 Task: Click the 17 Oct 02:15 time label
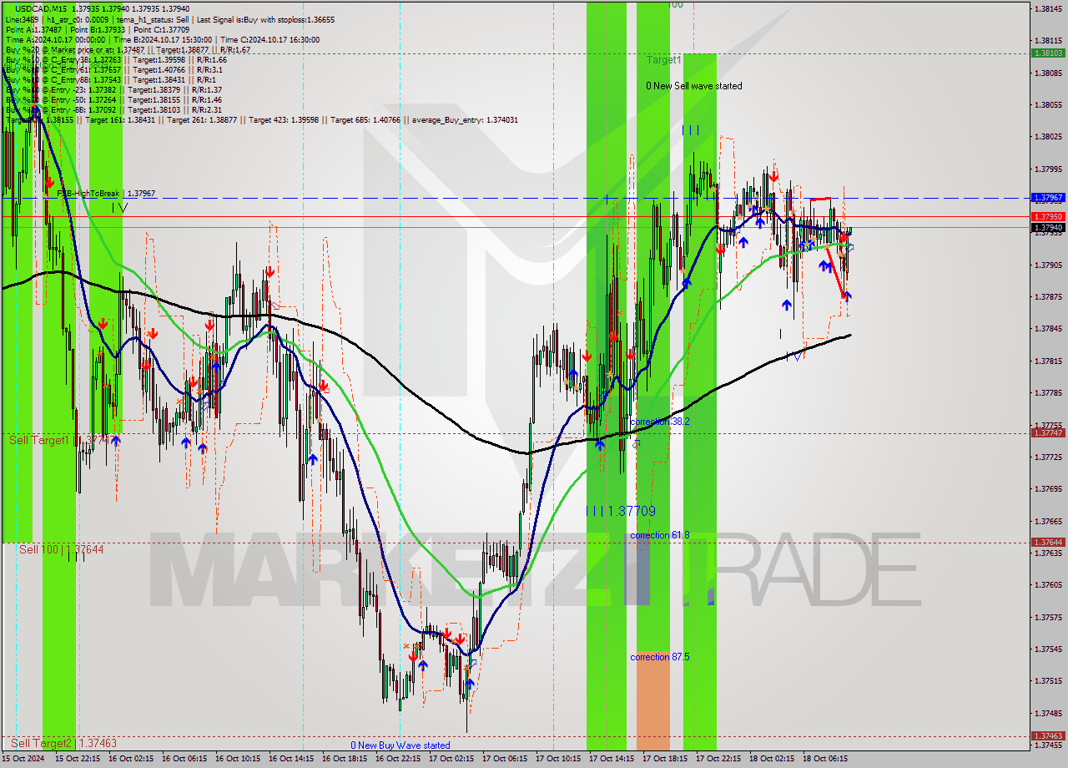point(451,759)
